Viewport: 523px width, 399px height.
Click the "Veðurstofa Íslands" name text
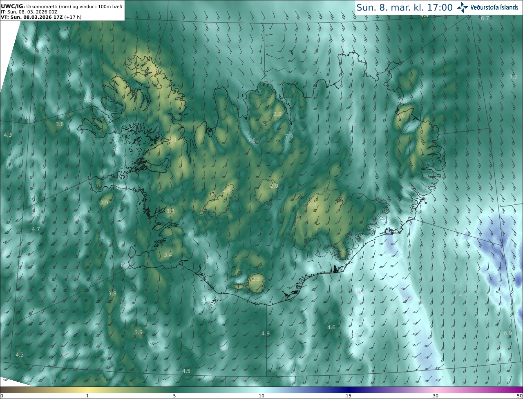pos(494,7)
